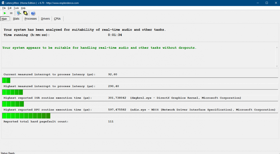The height and width of the screenshot is (154, 280).
Task: Open the Edit menu
Action: coord(10,8)
